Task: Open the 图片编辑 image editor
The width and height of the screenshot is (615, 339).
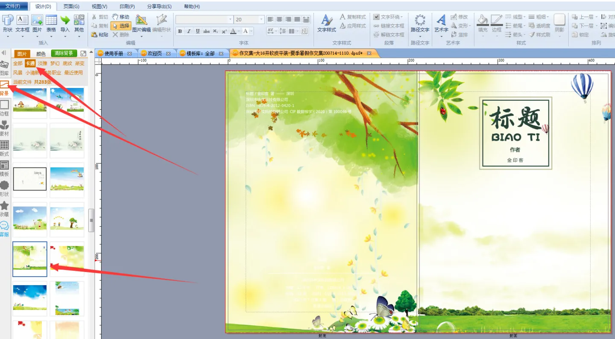Action: pos(141,24)
